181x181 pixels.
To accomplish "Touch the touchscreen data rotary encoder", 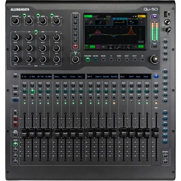I will tap(155, 59).
